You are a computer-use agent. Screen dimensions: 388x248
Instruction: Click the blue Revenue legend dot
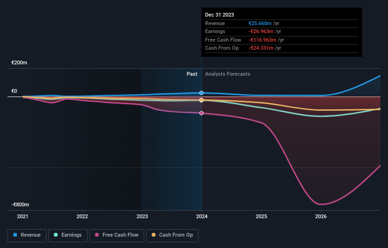click(x=15, y=235)
